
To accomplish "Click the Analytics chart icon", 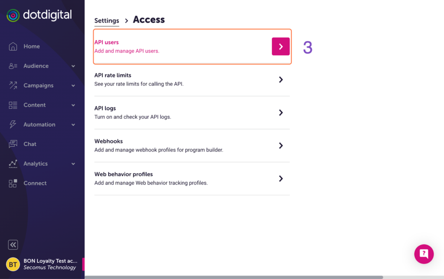I will pyautogui.click(x=13, y=164).
